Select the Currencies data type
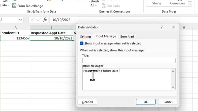 tap(177, 3)
